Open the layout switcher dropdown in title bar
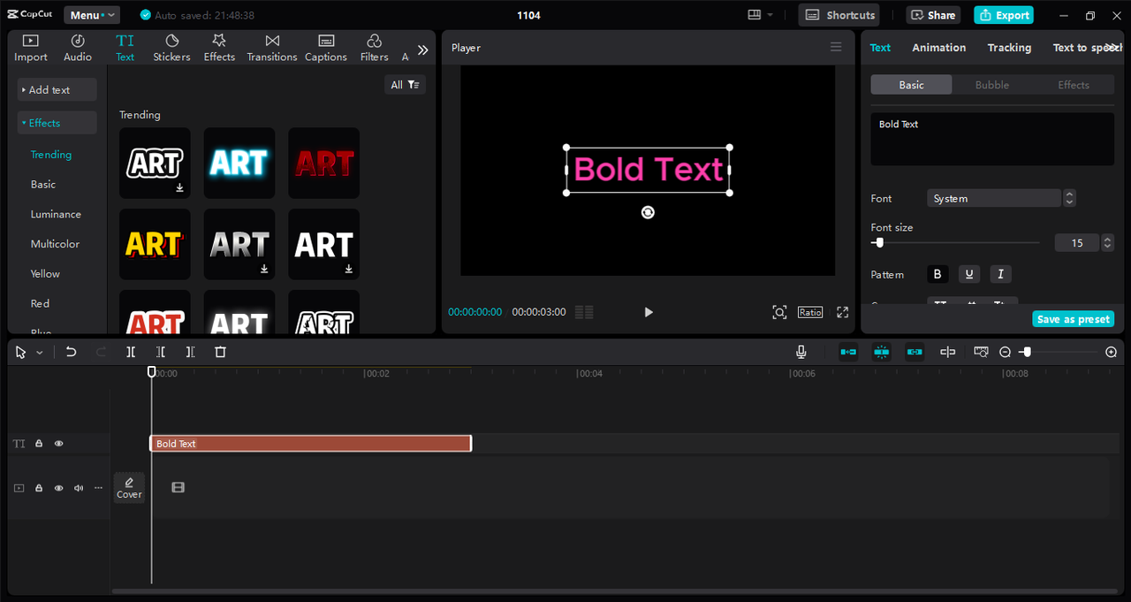The image size is (1131, 602). pyautogui.click(x=760, y=15)
